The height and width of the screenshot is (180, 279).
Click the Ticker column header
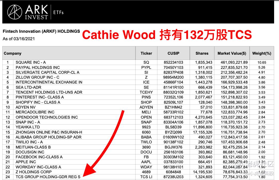point(146,53)
